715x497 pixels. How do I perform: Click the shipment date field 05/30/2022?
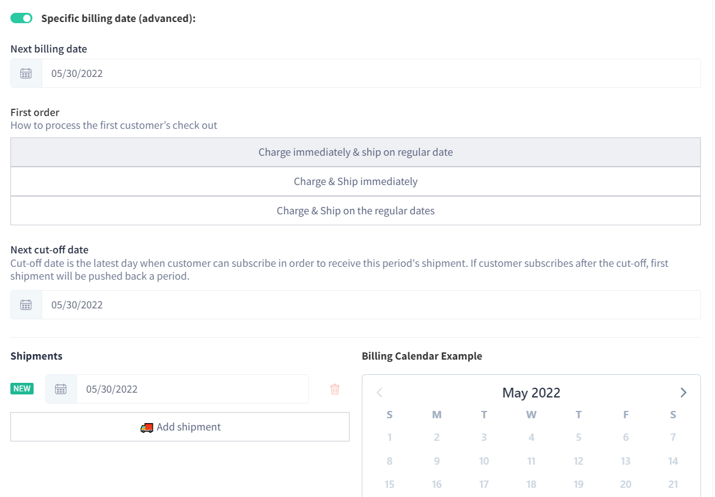pyautogui.click(x=192, y=389)
